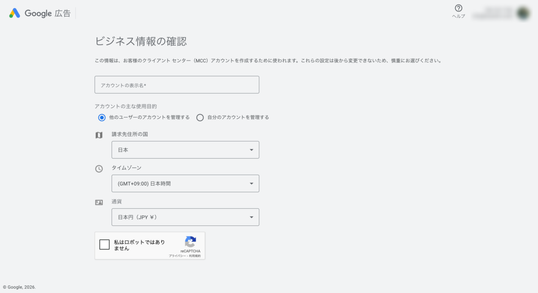
Task: Open the 利用規約 link in reCAPTCHA
Action: click(x=195, y=256)
